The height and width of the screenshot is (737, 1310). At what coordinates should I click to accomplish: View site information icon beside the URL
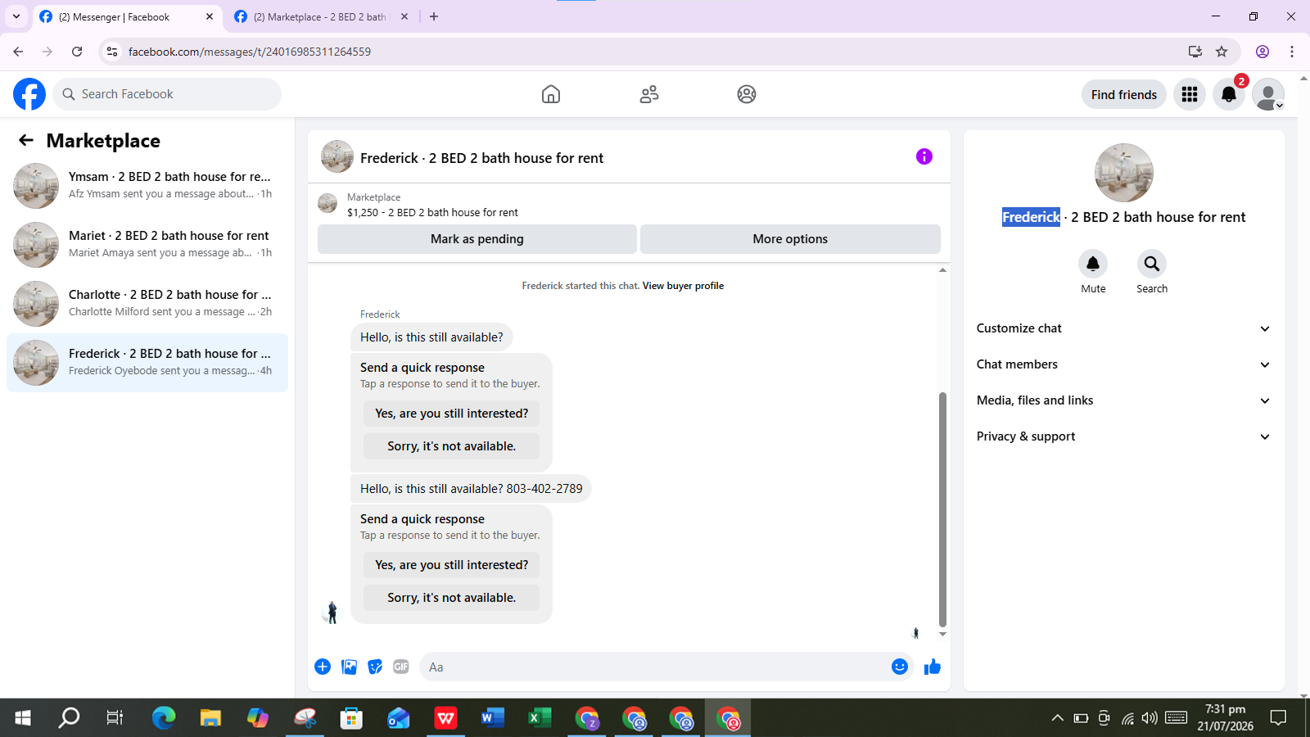pyautogui.click(x=112, y=52)
